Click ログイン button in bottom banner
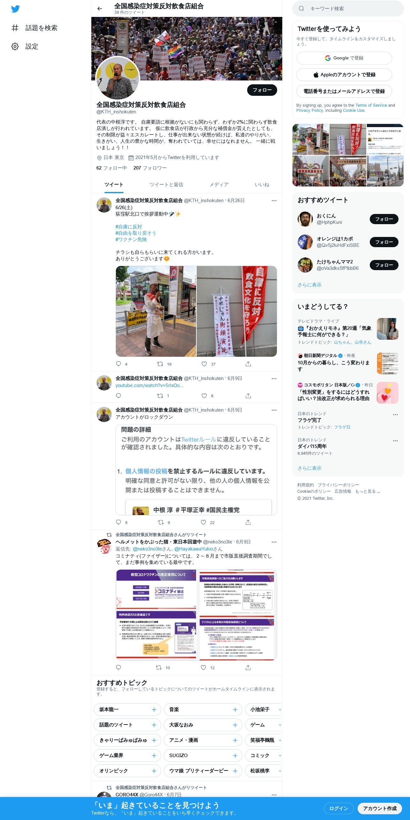410x820 pixels. (x=338, y=808)
